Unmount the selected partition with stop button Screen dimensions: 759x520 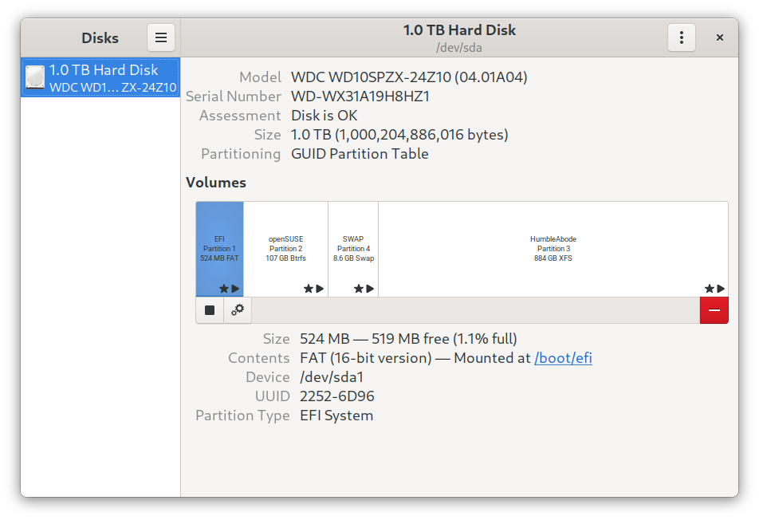coord(210,310)
